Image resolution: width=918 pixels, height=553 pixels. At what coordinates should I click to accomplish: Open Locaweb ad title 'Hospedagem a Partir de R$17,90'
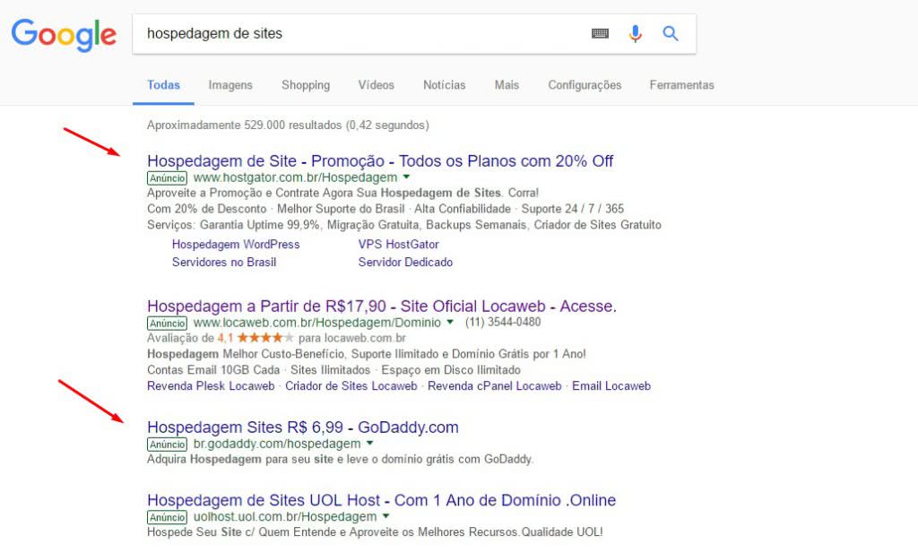point(382,306)
